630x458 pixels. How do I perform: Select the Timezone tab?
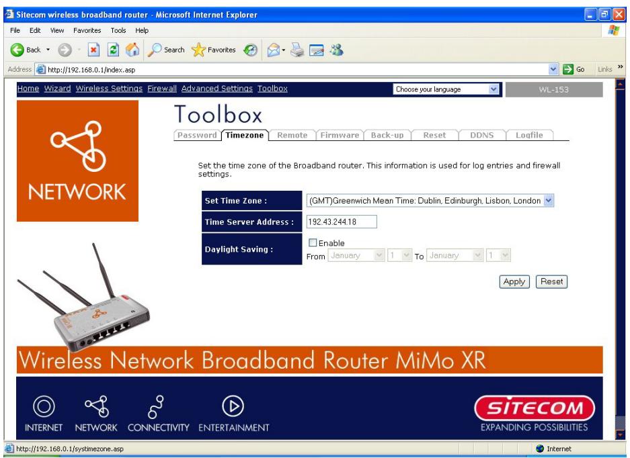click(x=245, y=135)
